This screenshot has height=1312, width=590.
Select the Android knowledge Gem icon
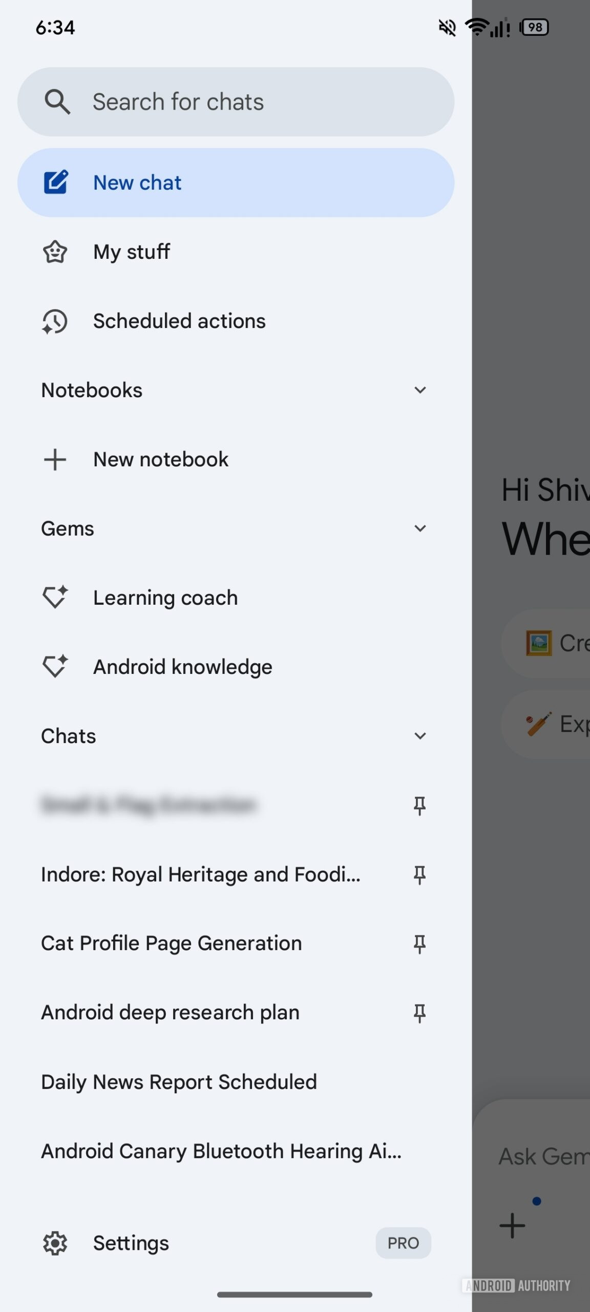55,666
